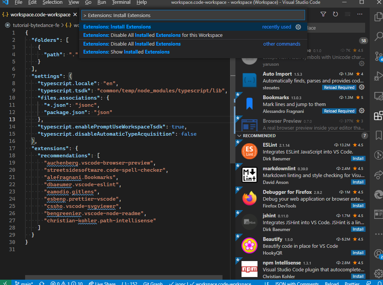Open the Explorer view in activity bar
Screen dimensions: 383x285
point(378,17)
